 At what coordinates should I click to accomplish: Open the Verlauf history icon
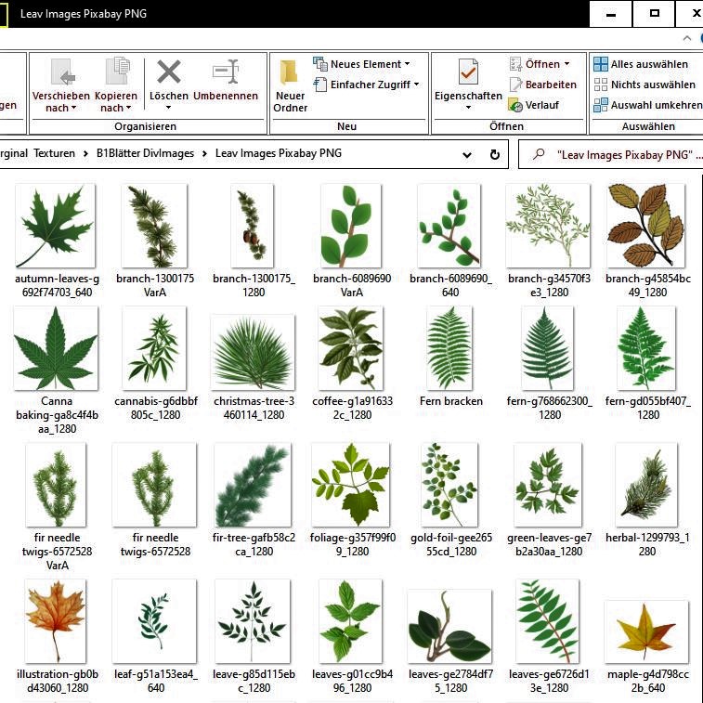[515, 105]
